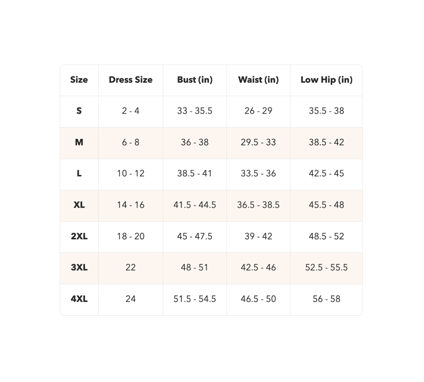Click the 45.5 - 48 low hip cell
Image resolution: width=424 pixels, height=382 pixels.
point(326,205)
